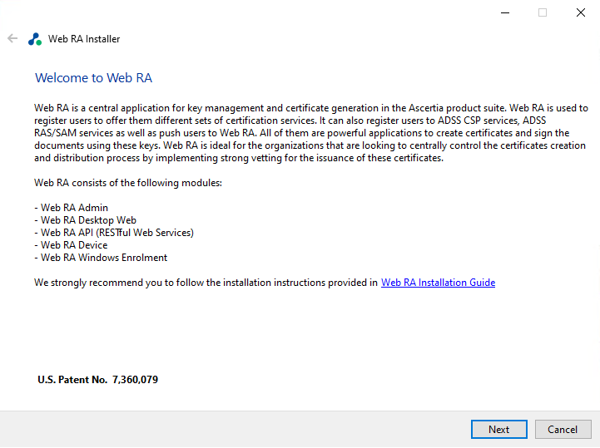600x448 pixels.
Task: Click the "Web RA API (RESTful Web Services)" line
Action: click(x=116, y=233)
